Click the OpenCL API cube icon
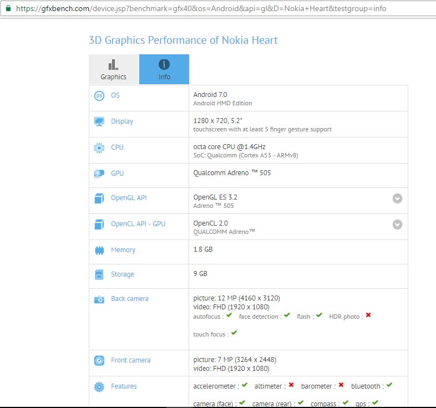436x408 pixels. (x=99, y=225)
